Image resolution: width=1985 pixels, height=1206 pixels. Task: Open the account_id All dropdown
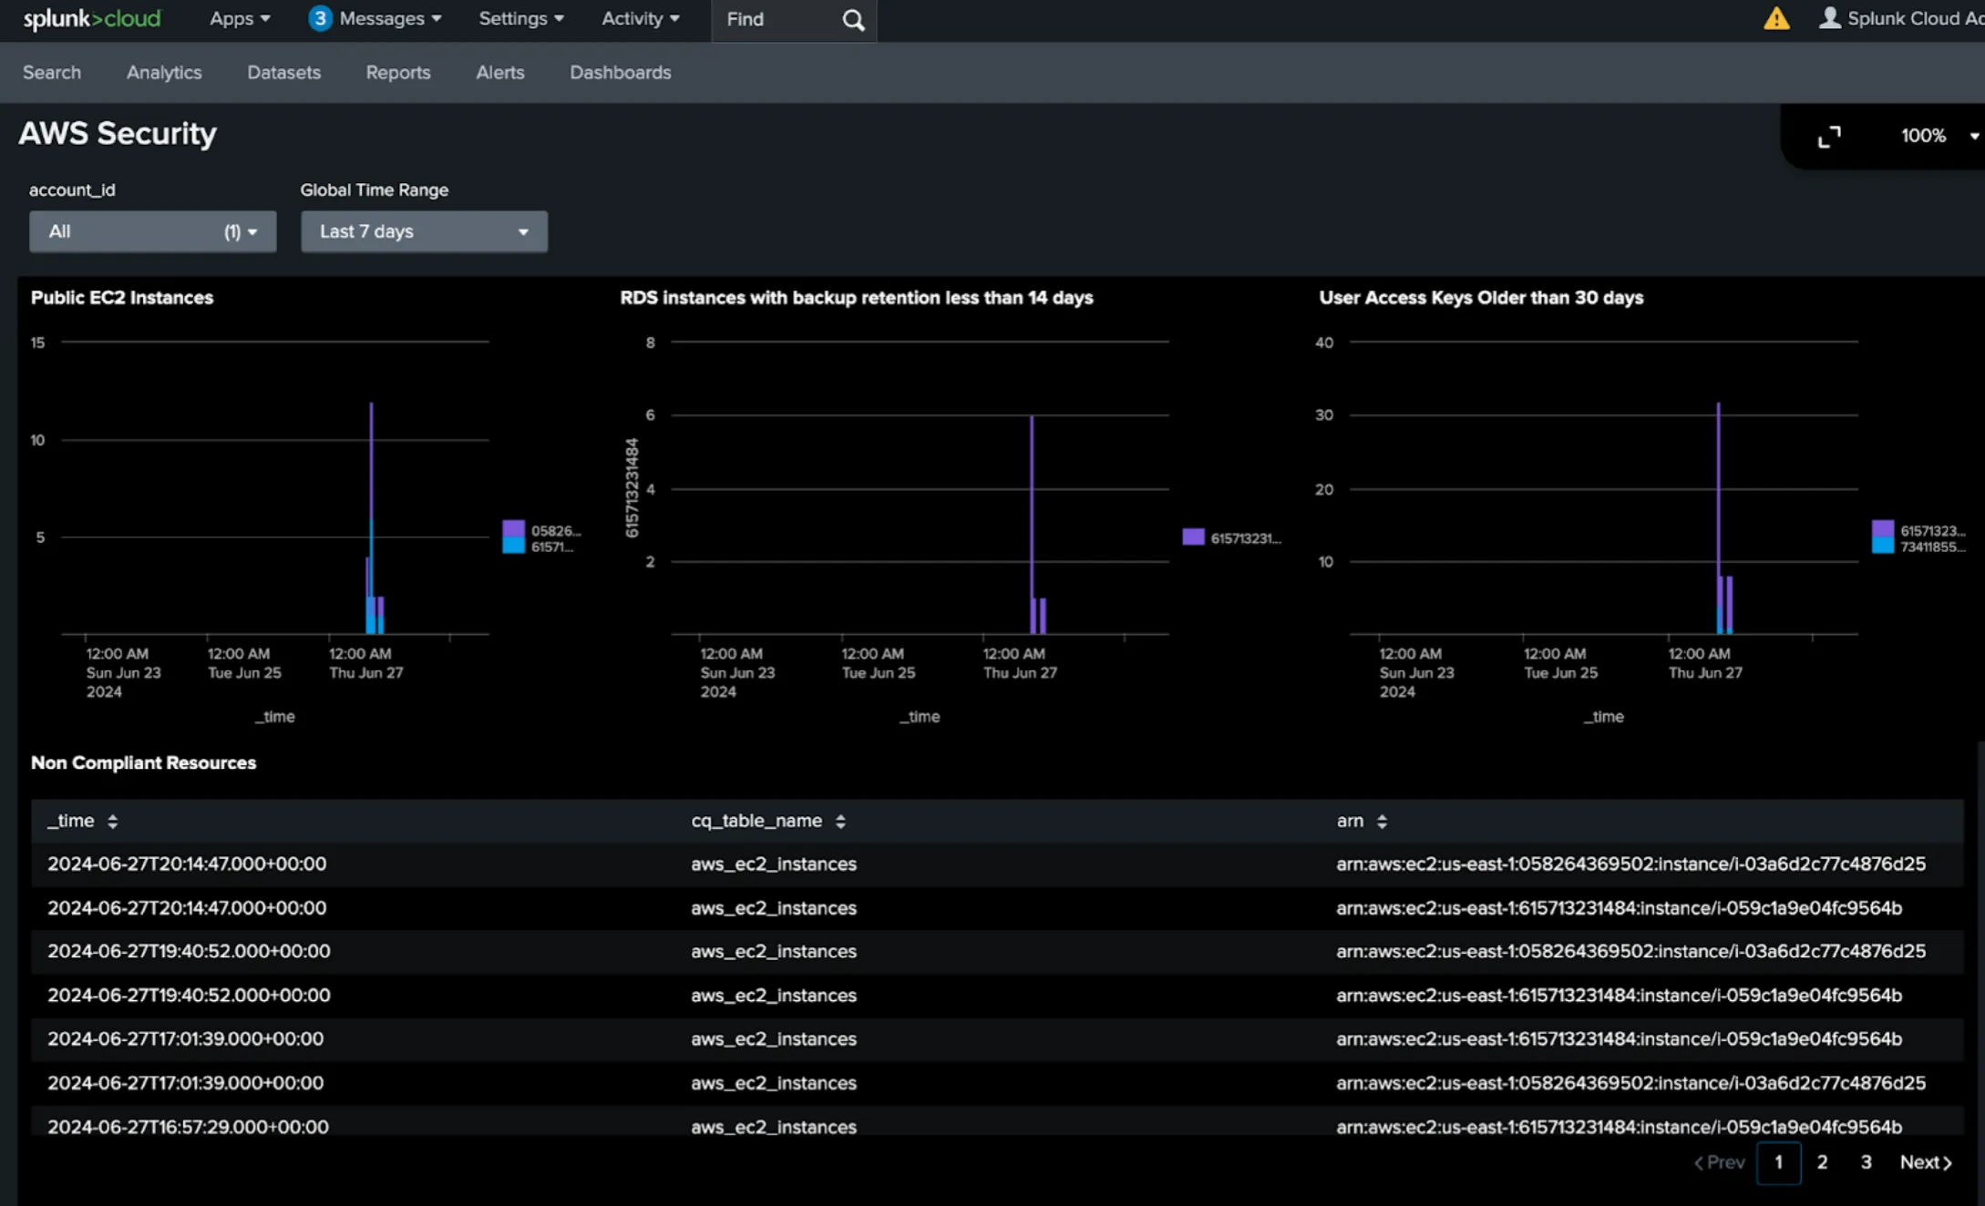(x=153, y=231)
